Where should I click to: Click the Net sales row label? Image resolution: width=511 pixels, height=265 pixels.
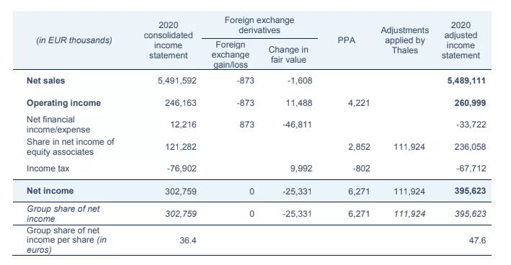[45, 81]
